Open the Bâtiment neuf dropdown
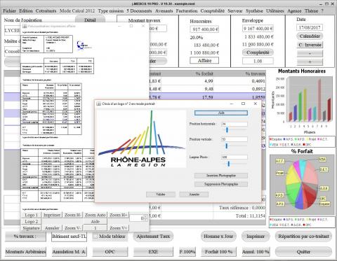Image resolution: width=337 pixels, height=261 pixels. click(x=69, y=237)
